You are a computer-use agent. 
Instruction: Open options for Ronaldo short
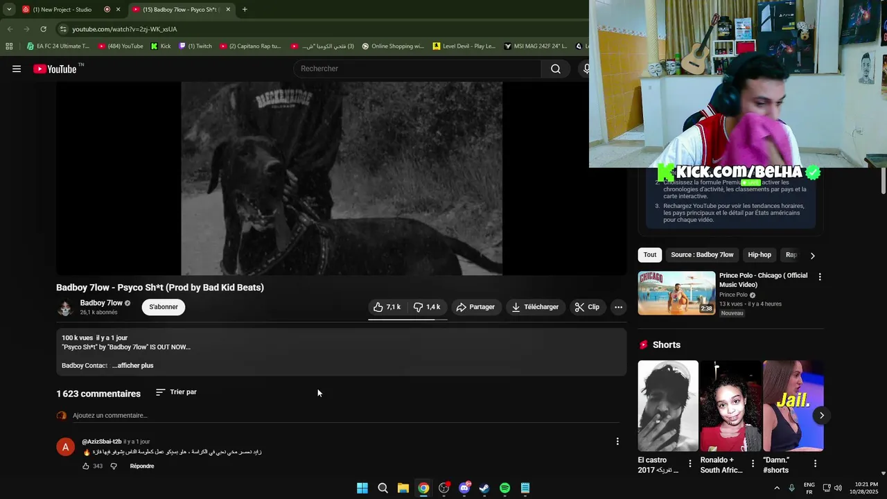[x=753, y=463]
